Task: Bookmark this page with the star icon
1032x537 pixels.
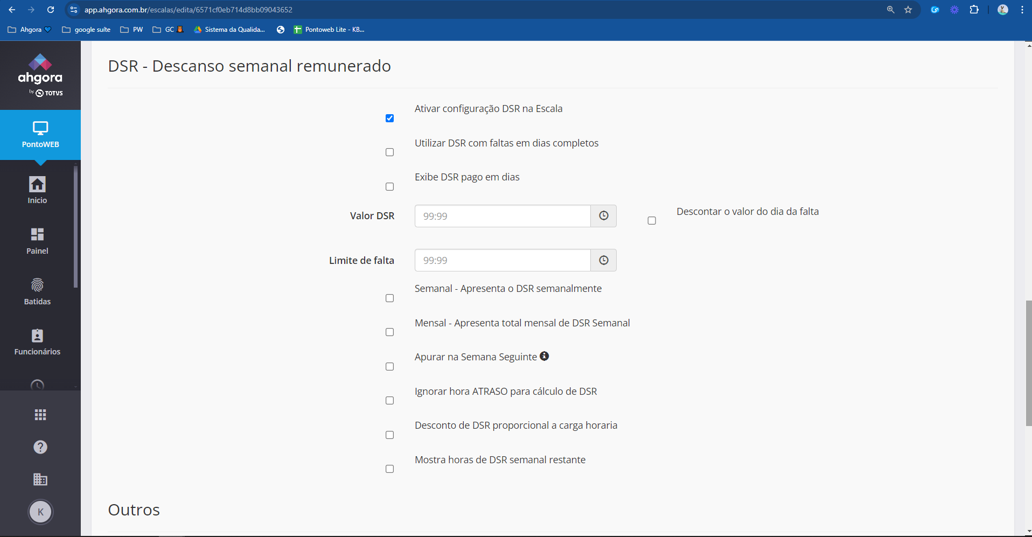Action: pyautogui.click(x=908, y=10)
